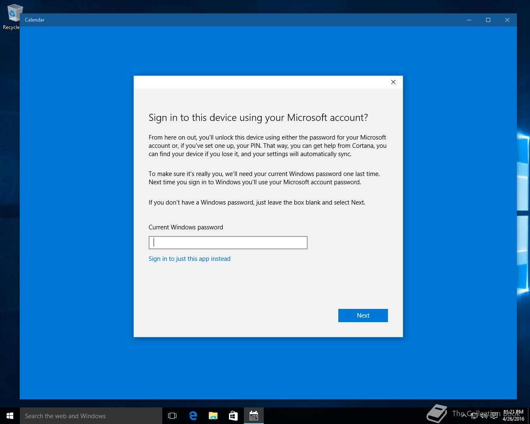Launch Microsoft Edge from the taskbar
The image size is (530, 424).
[x=193, y=416]
